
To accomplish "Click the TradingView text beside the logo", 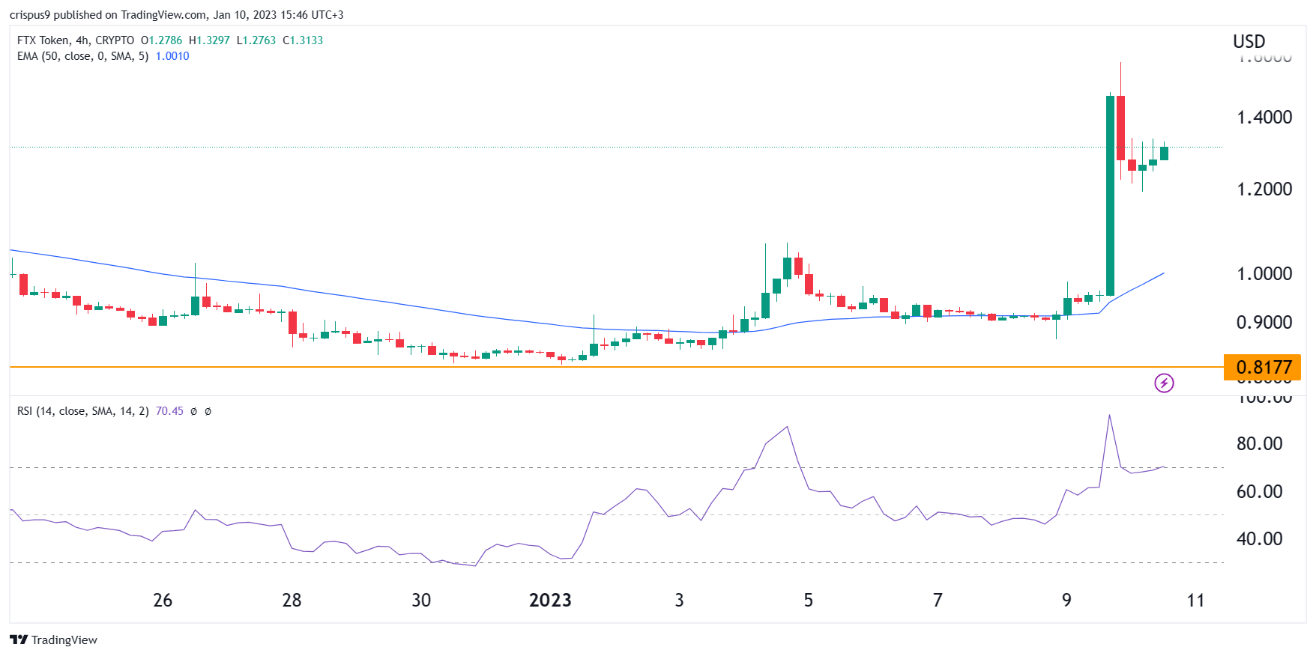I will (64, 640).
